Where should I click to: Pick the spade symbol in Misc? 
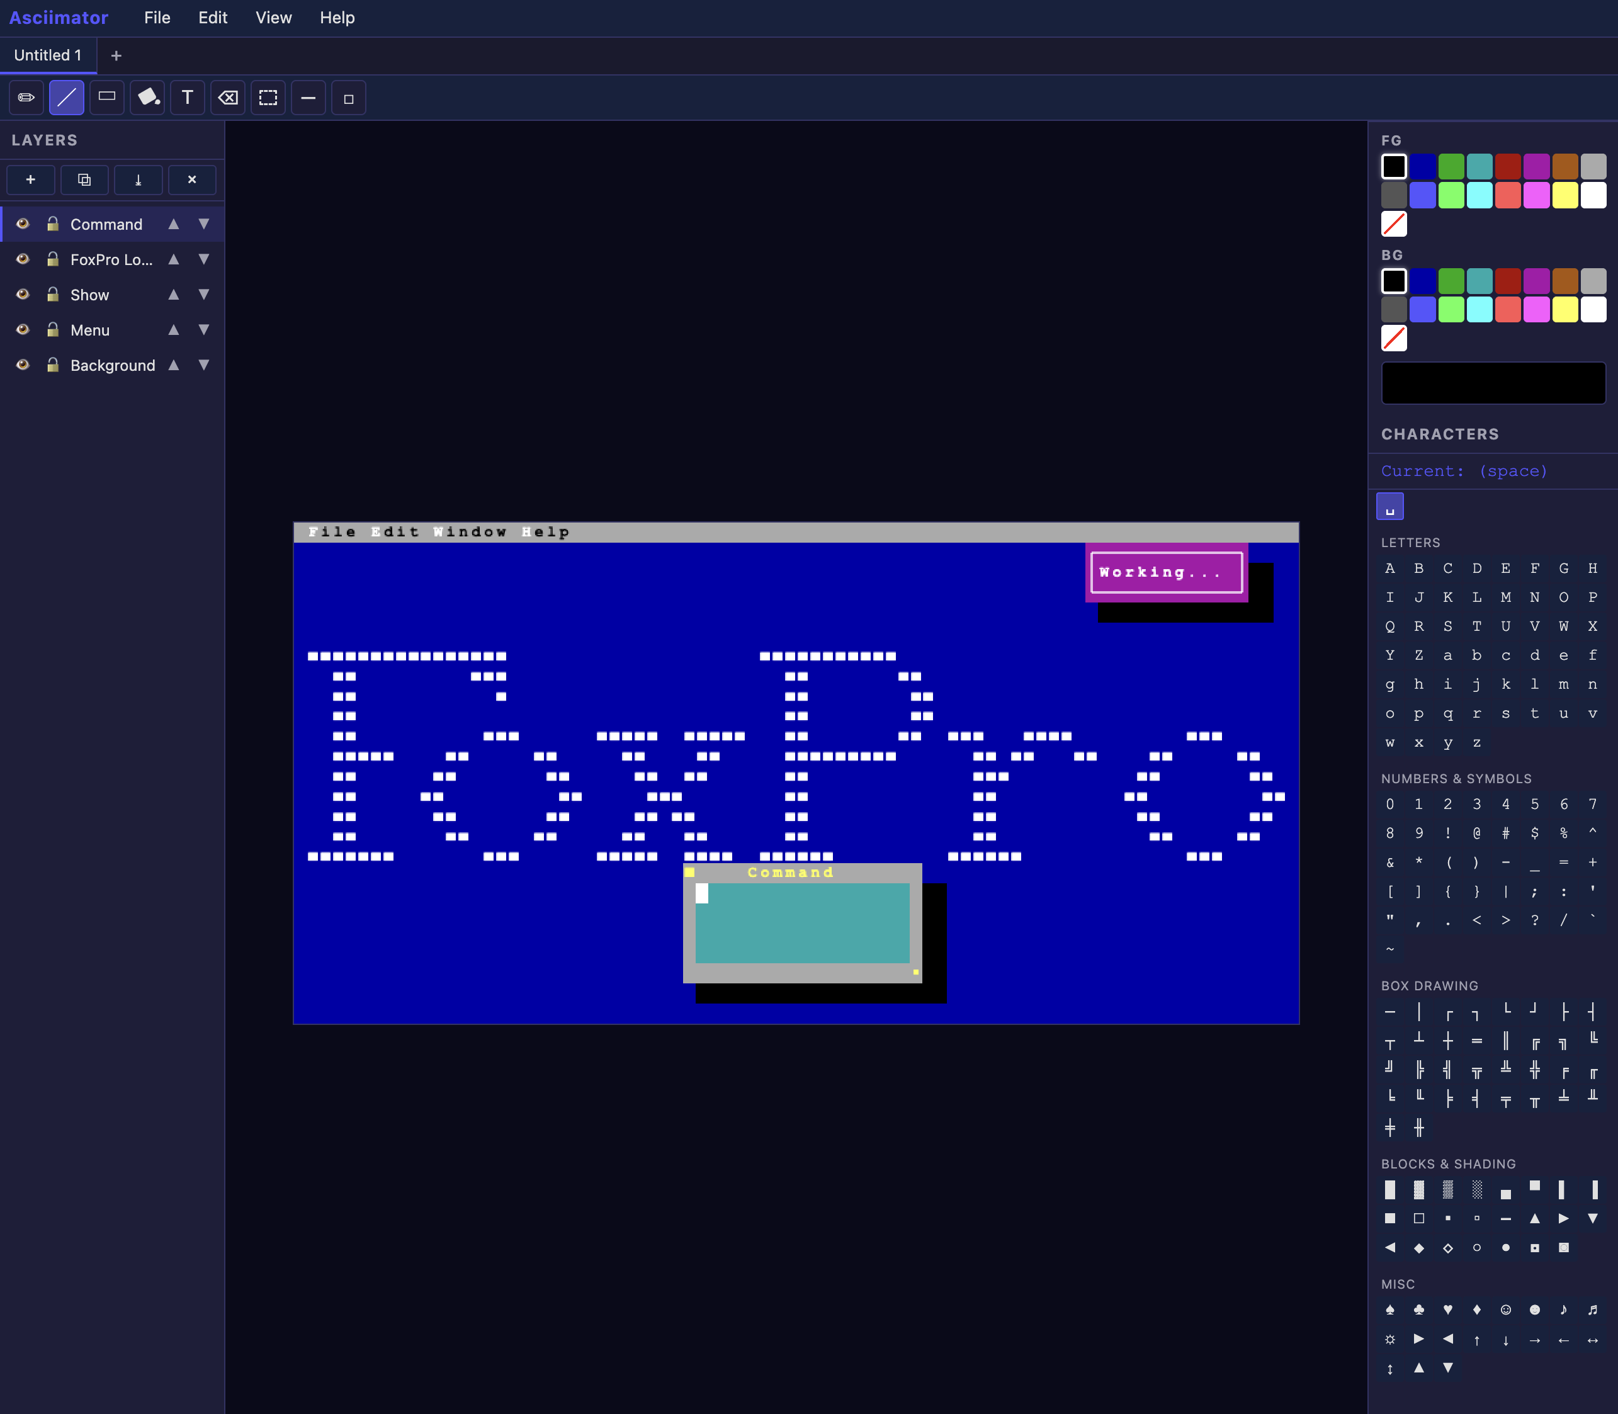(1390, 1310)
